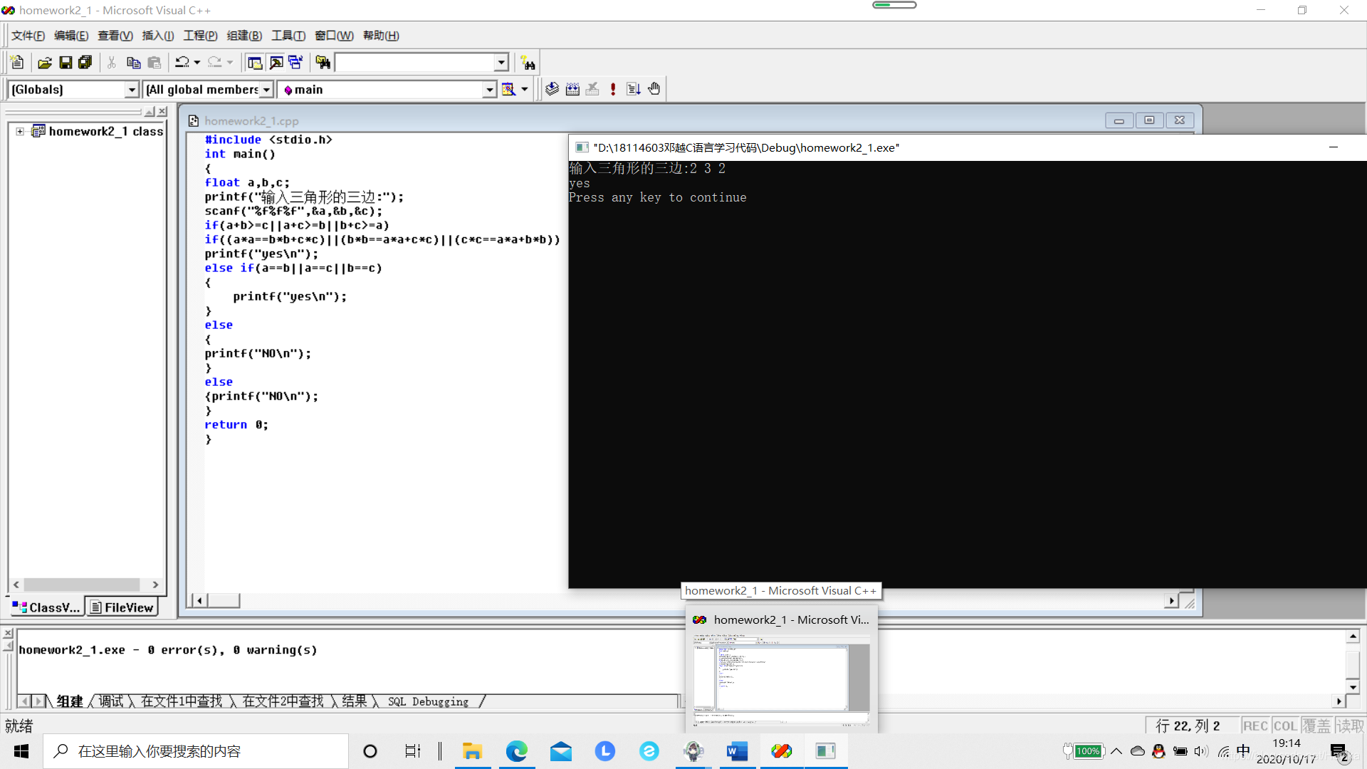Viewport: 1367px width, 769px height.
Task: Switch to the ClassView tab
Action: click(x=46, y=607)
